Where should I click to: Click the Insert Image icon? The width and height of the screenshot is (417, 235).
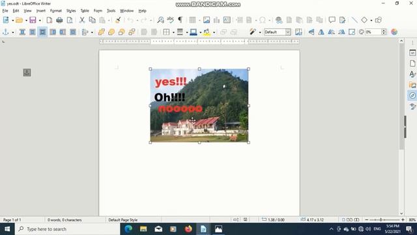[207, 20]
